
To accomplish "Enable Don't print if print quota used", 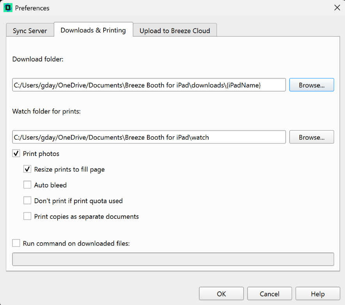I will coord(27,200).
